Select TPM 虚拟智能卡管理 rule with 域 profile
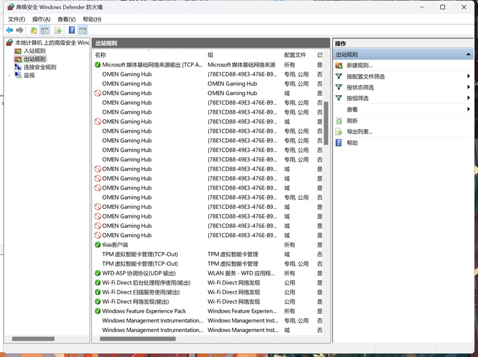Image resolution: width=478 pixels, height=357 pixels. [x=208, y=254]
